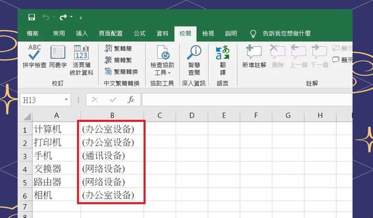Select column G header

(288, 116)
